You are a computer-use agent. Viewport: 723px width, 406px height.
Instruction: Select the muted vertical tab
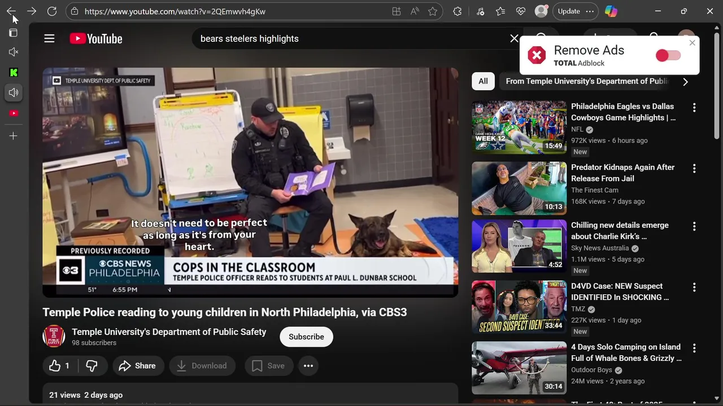coord(14,52)
